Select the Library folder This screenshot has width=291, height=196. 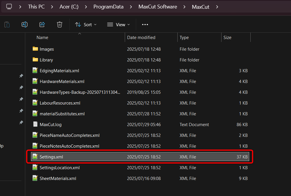pos(46,60)
